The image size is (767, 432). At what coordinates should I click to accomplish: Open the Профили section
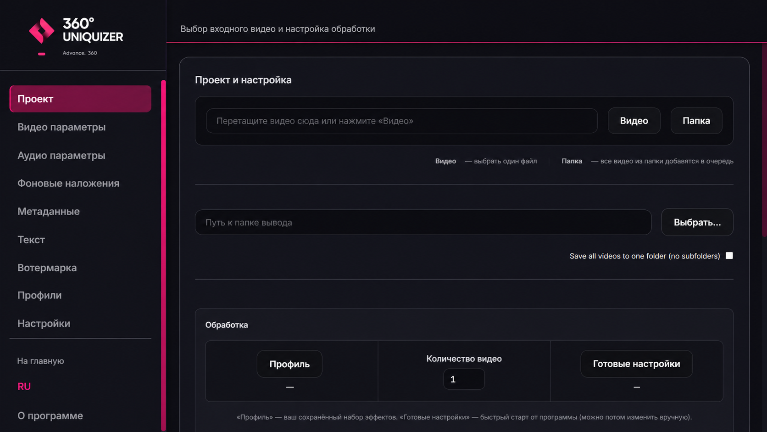(39, 295)
